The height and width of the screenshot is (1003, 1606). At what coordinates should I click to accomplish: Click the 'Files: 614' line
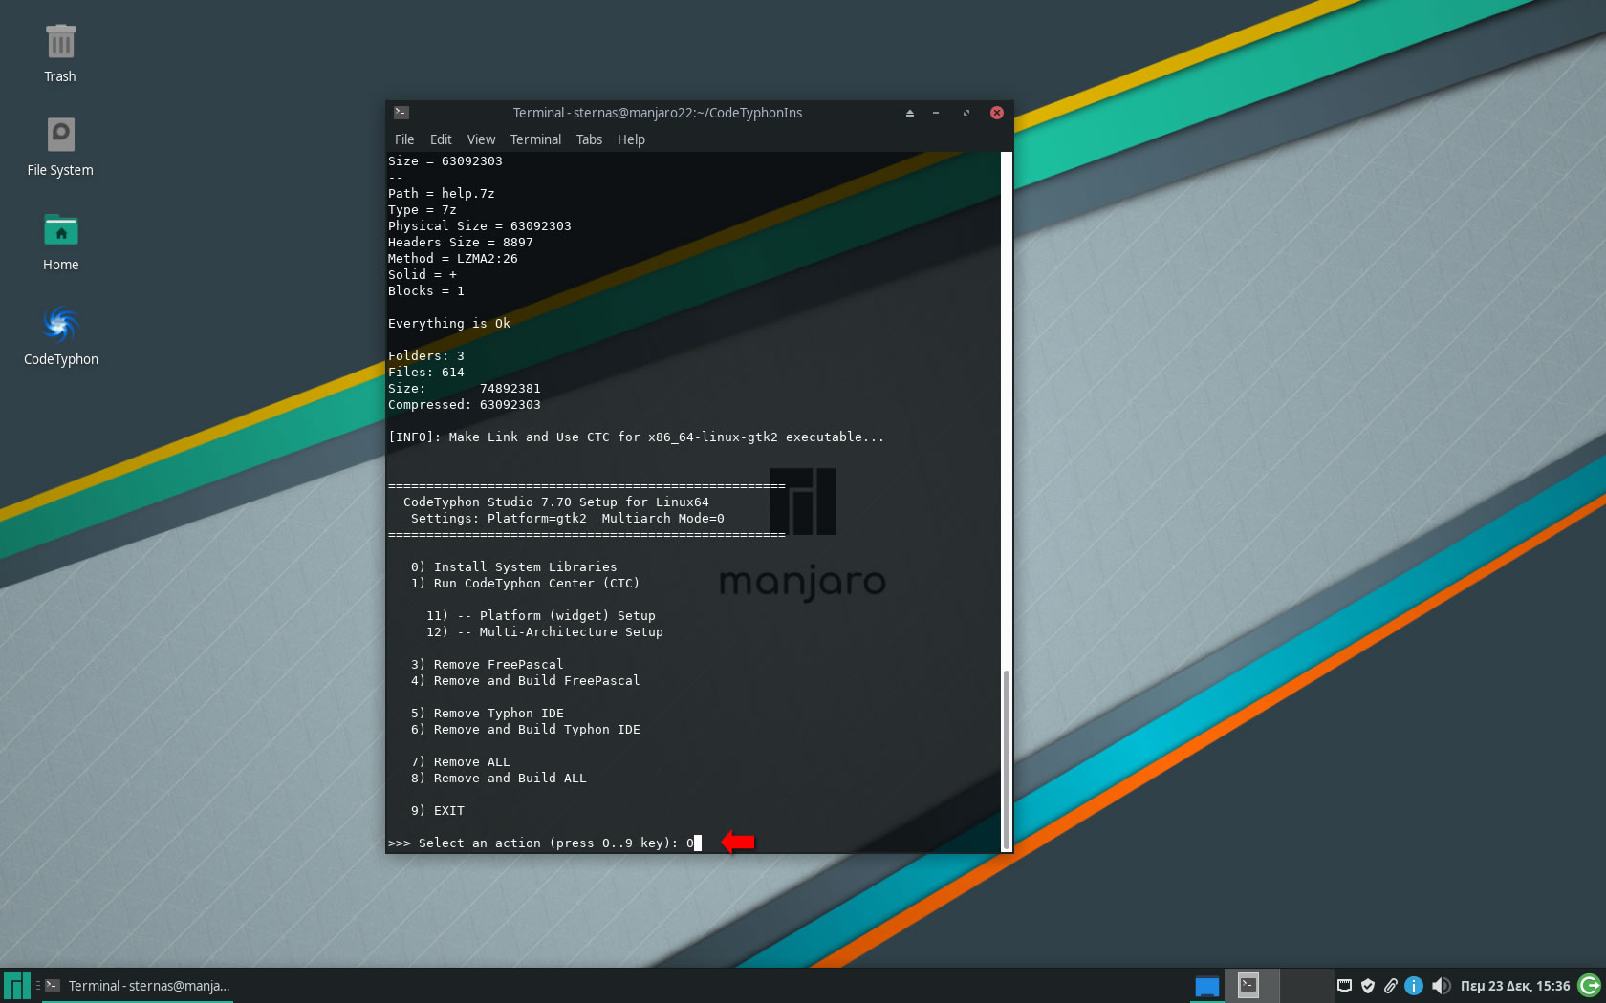[426, 372]
